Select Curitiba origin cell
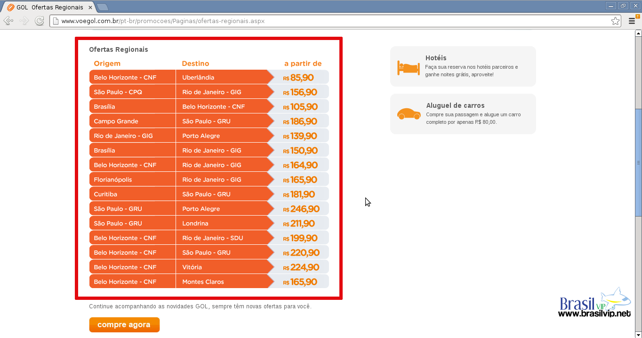 click(132, 194)
